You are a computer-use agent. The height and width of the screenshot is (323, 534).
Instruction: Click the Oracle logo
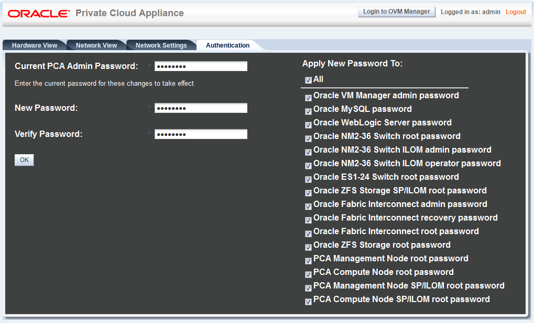(38, 13)
